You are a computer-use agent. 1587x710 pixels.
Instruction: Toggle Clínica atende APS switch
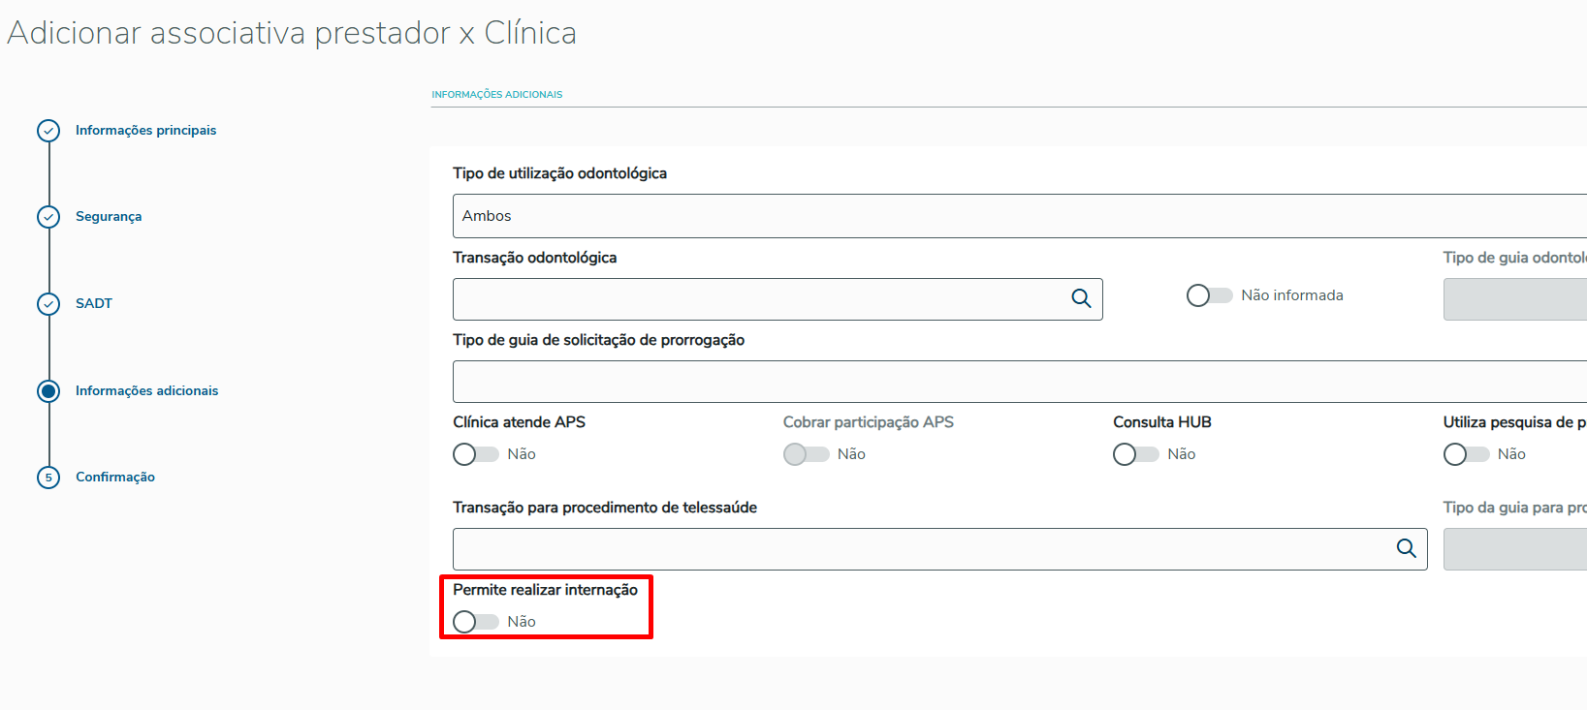[x=476, y=454]
